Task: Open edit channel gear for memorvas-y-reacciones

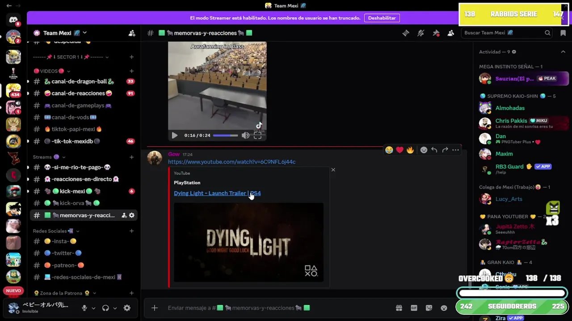Action: point(131,215)
